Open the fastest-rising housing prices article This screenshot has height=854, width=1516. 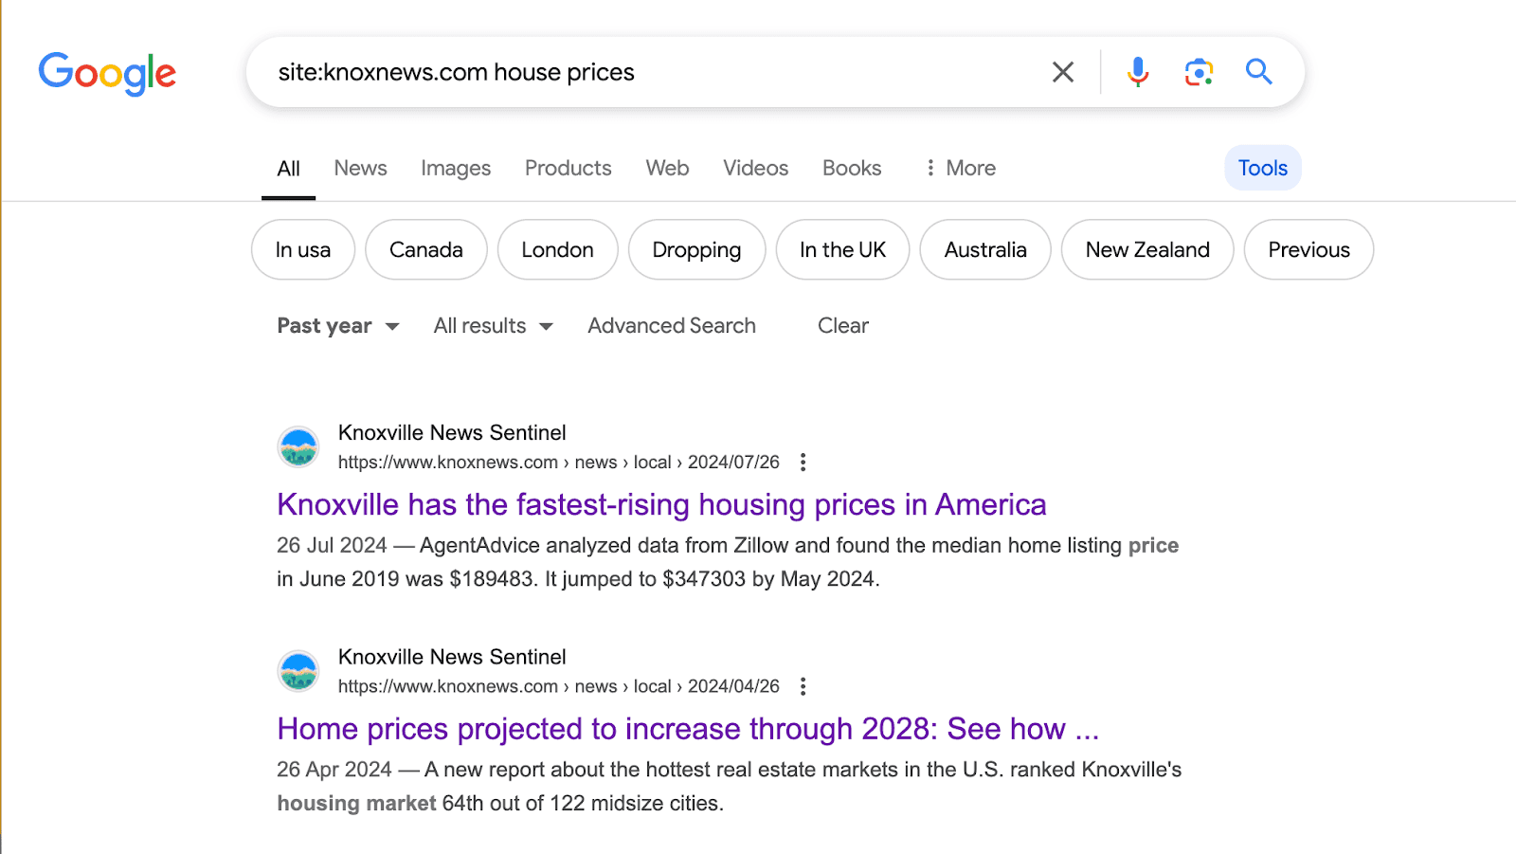point(660,504)
